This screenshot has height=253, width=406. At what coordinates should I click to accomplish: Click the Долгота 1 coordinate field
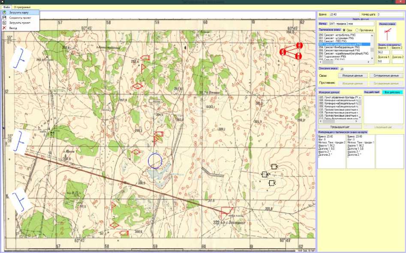tap(383, 61)
